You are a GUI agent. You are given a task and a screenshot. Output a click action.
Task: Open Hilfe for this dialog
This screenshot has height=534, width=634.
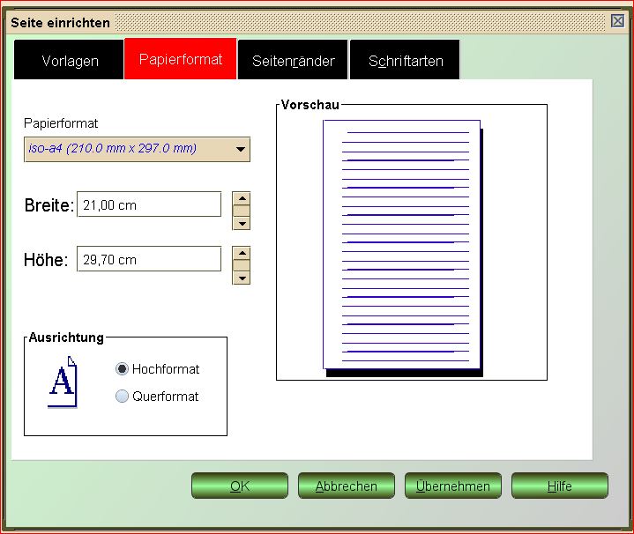pos(560,486)
